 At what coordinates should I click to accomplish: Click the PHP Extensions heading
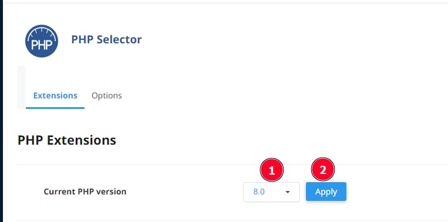(67, 140)
